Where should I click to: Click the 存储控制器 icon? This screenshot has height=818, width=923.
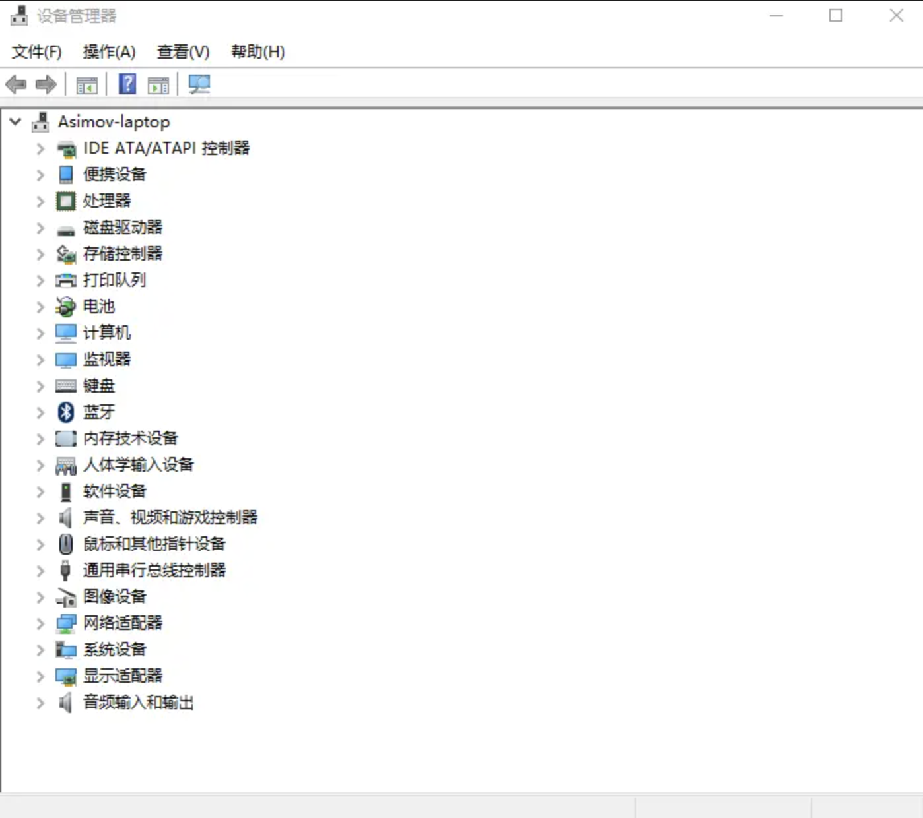click(x=66, y=254)
